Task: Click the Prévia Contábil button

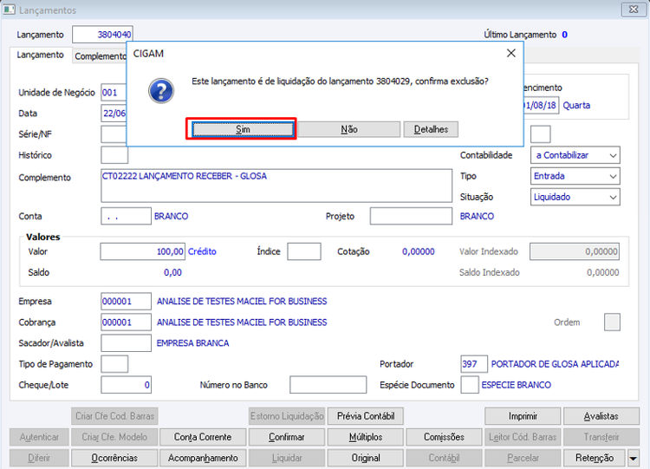Action: pyautogui.click(x=365, y=416)
